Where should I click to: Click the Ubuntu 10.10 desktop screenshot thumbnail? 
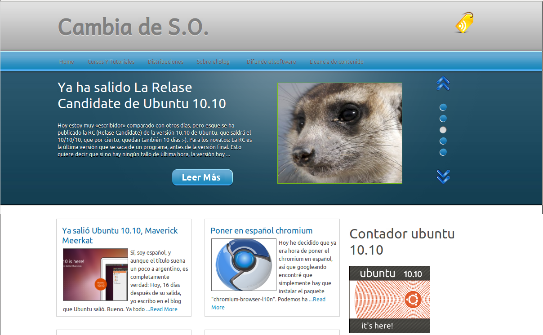tap(95, 274)
